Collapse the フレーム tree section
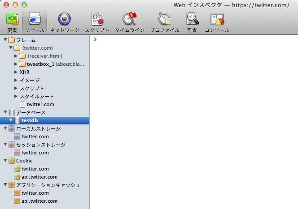 [x=5, y=40]
